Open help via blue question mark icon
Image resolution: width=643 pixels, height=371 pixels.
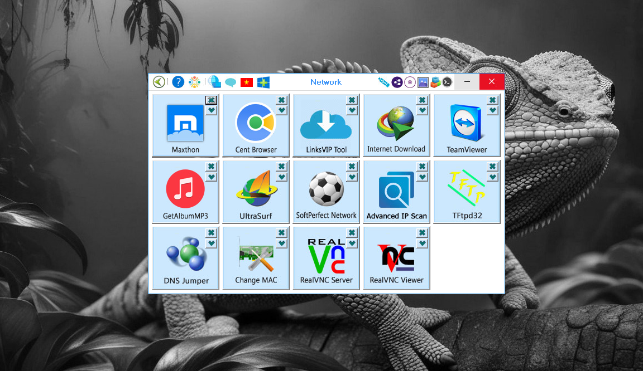click(x=177, y=82)
